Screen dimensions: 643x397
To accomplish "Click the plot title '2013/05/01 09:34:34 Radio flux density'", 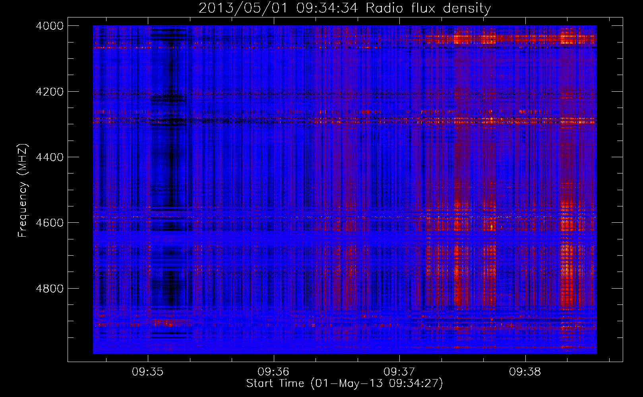I will [345, 8].
